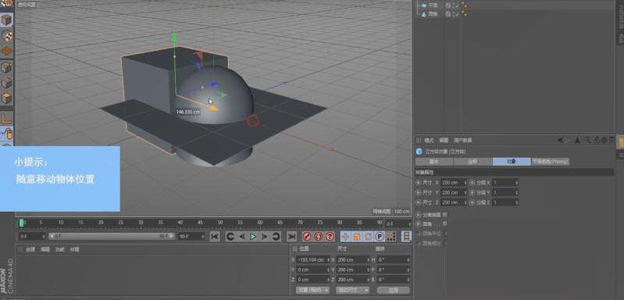
Task: Toggle Parameter (P) keyframe recording icon
Action: [x=380, y=237]
